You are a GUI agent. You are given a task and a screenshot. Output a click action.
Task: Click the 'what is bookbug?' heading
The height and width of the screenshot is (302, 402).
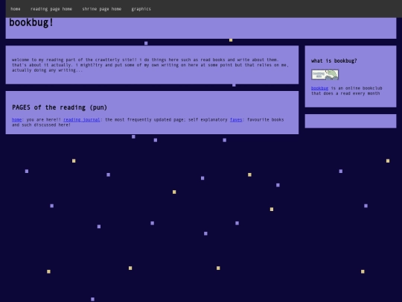pyautogui.click(x=334, y=61)
